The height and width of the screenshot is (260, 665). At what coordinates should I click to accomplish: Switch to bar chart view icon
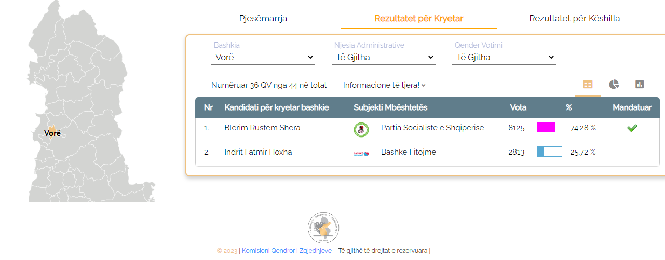tap(640, 85)
